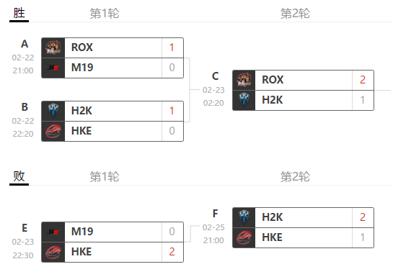Click the H2K logo in match C

[x=244, y=100]
